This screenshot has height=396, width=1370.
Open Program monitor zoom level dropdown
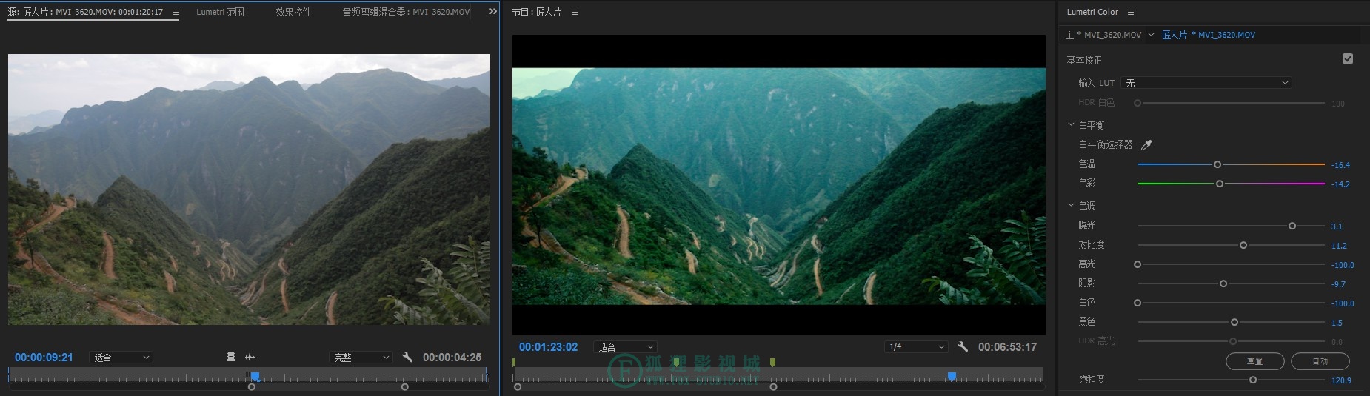pyautogui.click(x=626, y=347)
